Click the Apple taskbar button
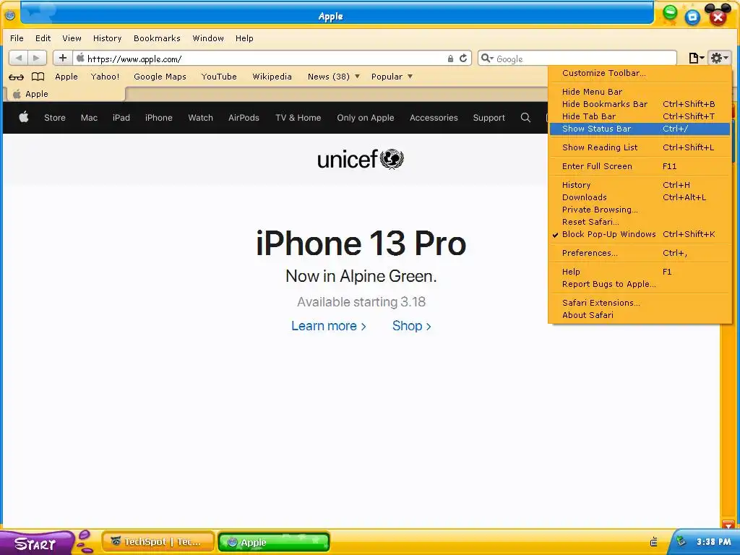This screenshot has height=555, width=740. pos(274,542)
